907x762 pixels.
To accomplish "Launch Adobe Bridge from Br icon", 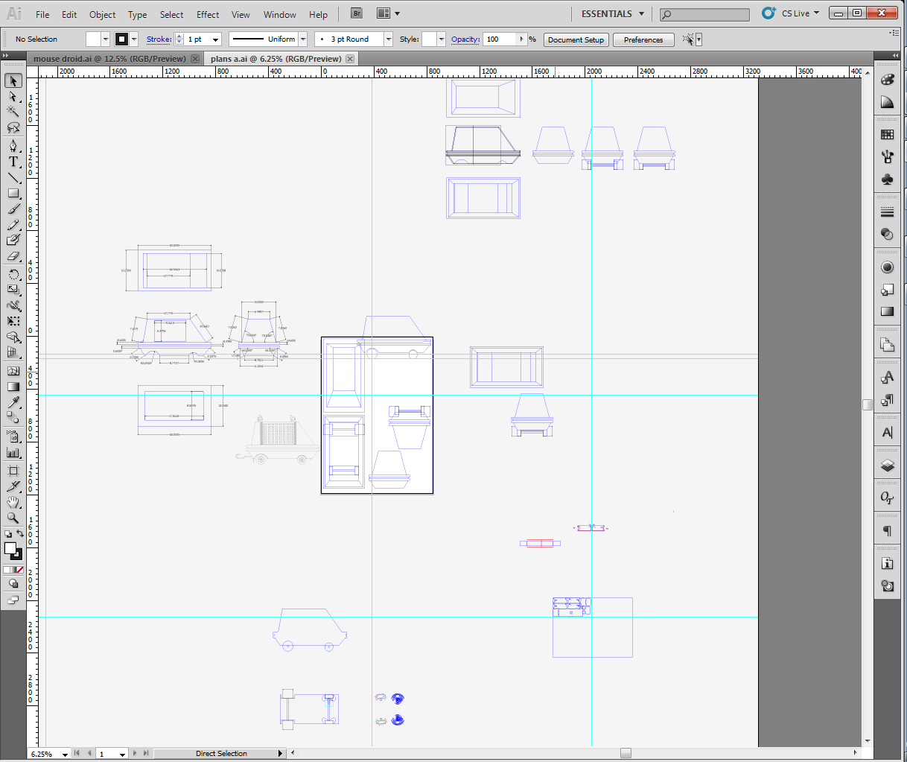I will (x=357, y=13).
